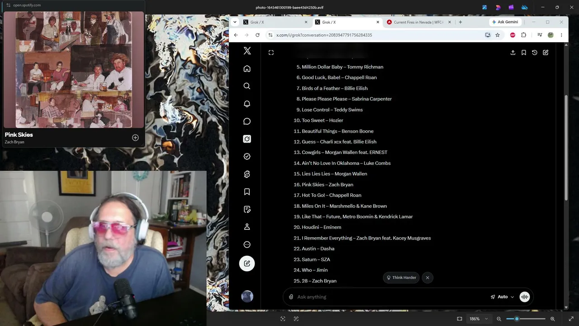
Task: Click the photo viewer zoom slider
Action: pos(526,319)
